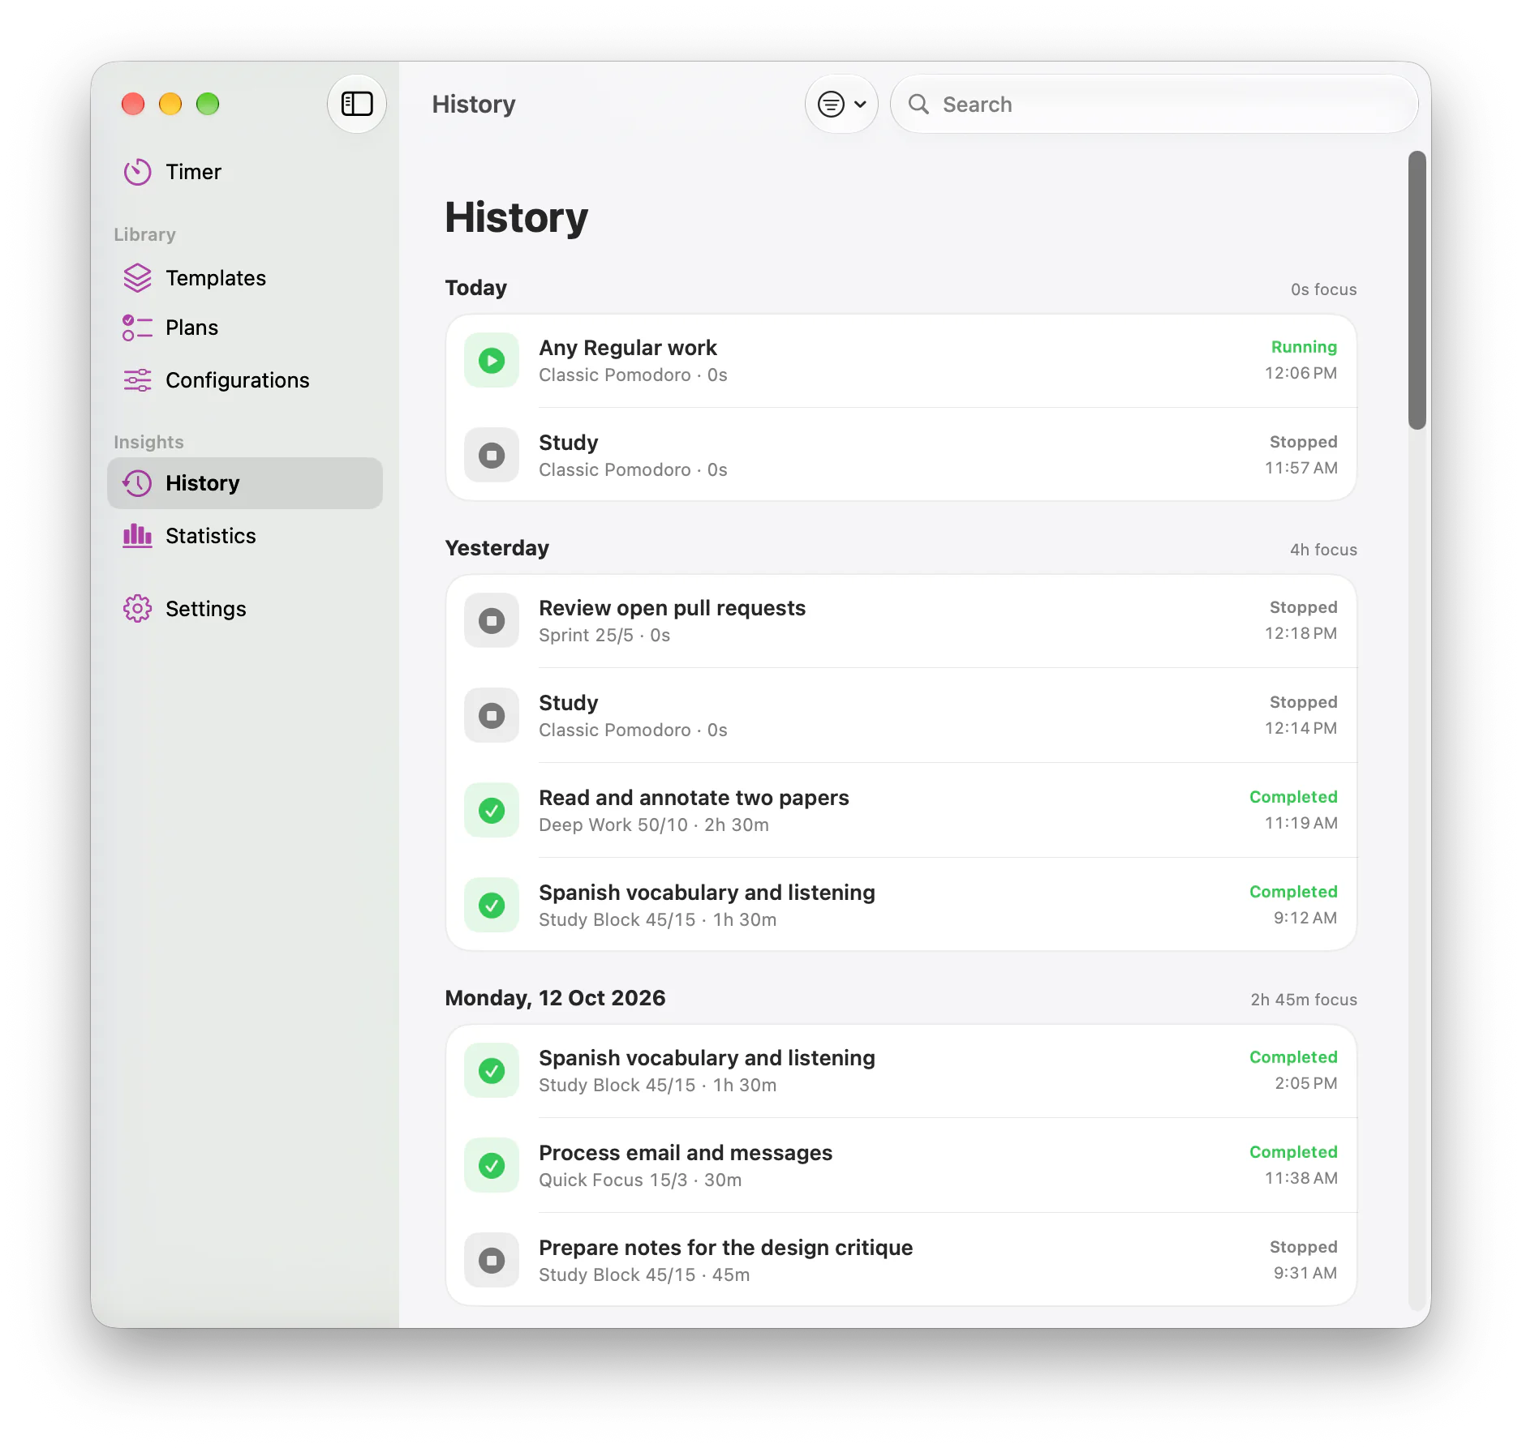
Task: Select the Plans checklist icon
Action: tap(138, 328)
